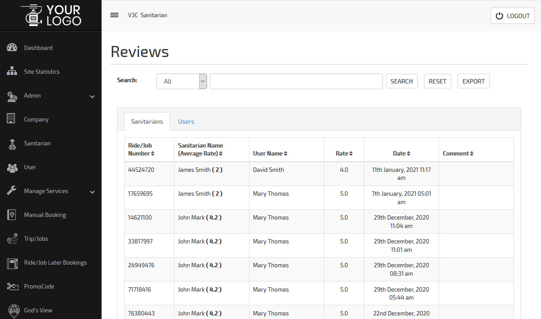Image resolution: width=541 pixels, height=319 pixels.
Task: Select ride number 33817997
Action: pos(140,241)
